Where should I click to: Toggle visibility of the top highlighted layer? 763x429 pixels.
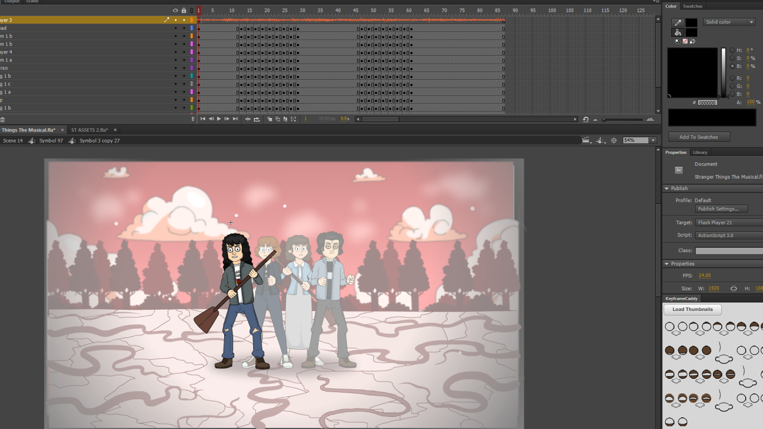(175, 20)
